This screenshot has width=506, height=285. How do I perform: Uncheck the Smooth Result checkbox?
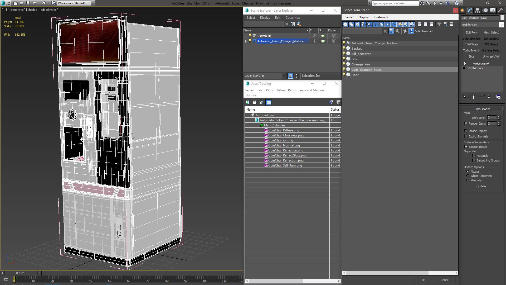point(466,147)
